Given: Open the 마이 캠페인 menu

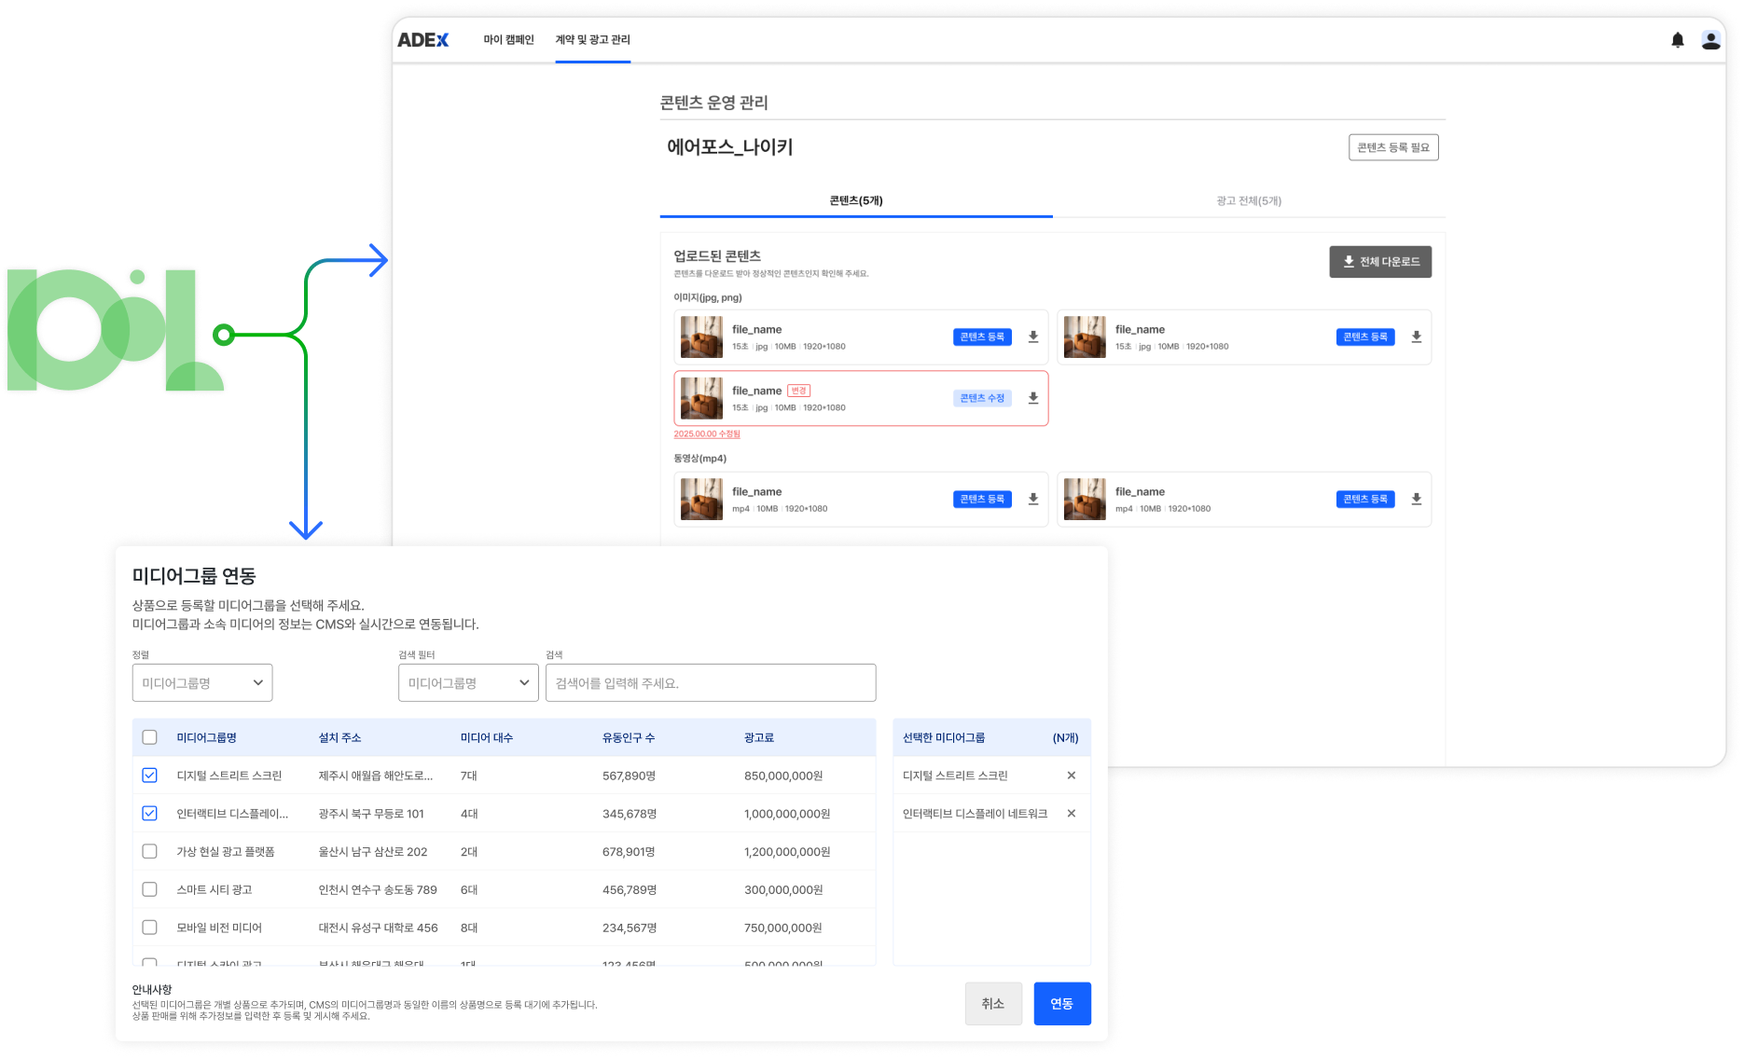Looking at the screenshot, I should [508, 40].
